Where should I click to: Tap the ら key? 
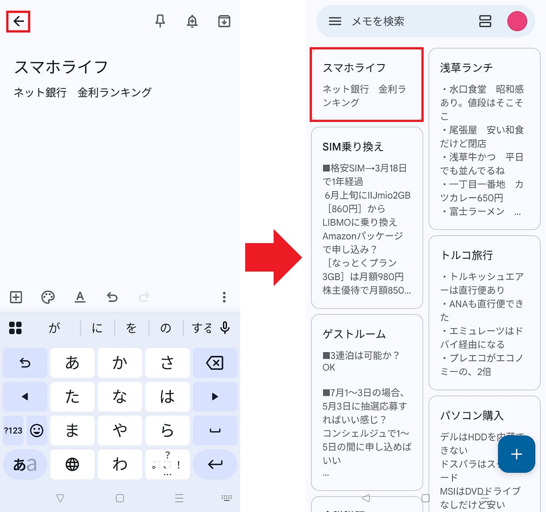(x=167, y=430)
